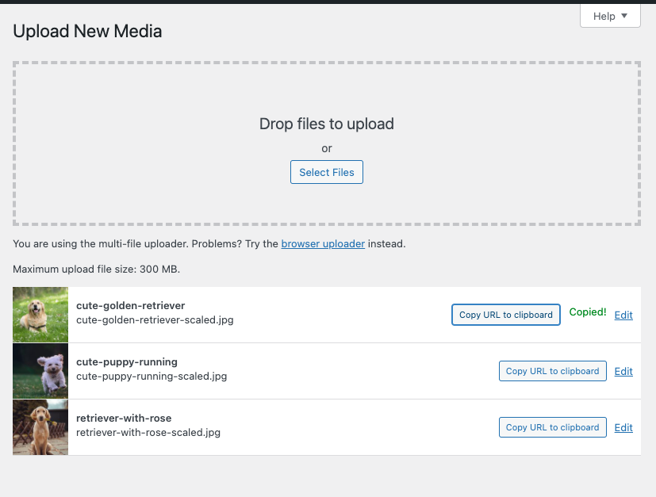Open the Help dropdown panel
This screenshot has width=656, height=497.
click(x=610, y=15)
